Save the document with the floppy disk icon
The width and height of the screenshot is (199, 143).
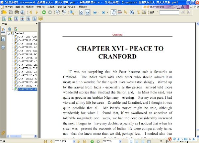coord(11,12)
